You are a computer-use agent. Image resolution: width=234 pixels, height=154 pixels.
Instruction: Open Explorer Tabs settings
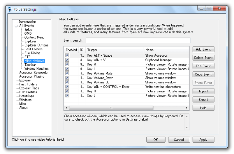click(x=29, y=88)
